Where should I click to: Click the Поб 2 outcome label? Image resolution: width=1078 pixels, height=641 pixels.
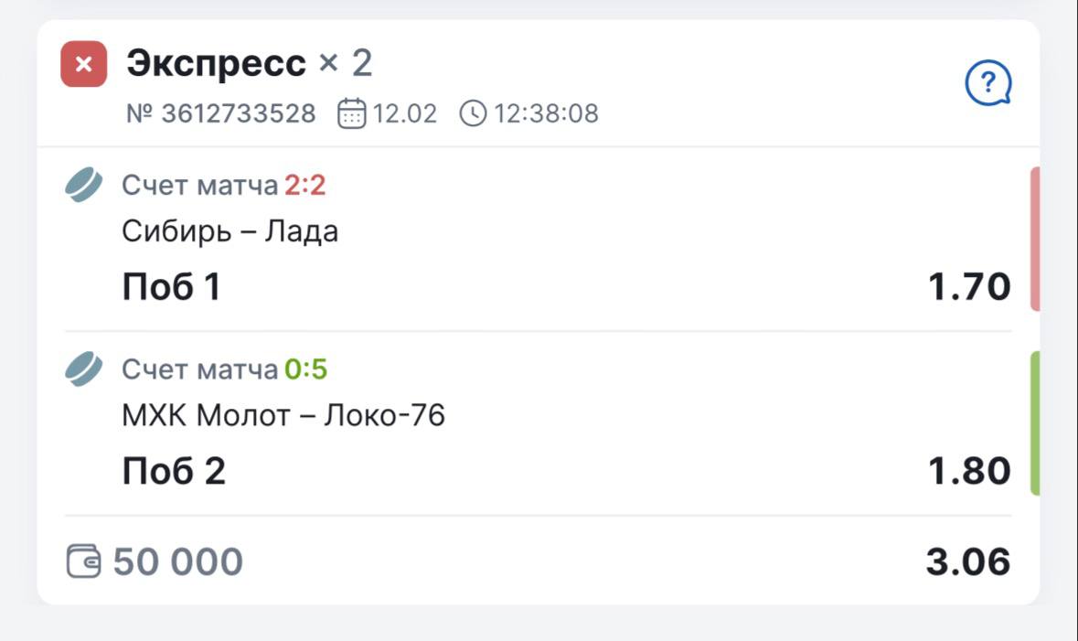(174, 472)
